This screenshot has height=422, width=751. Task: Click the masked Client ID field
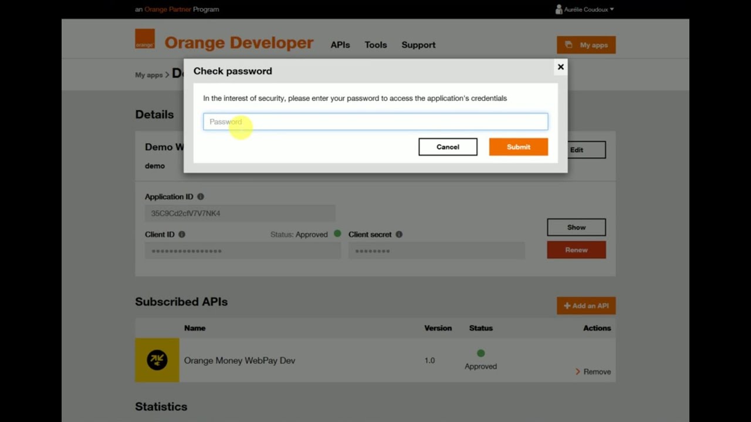click(243, 251)
